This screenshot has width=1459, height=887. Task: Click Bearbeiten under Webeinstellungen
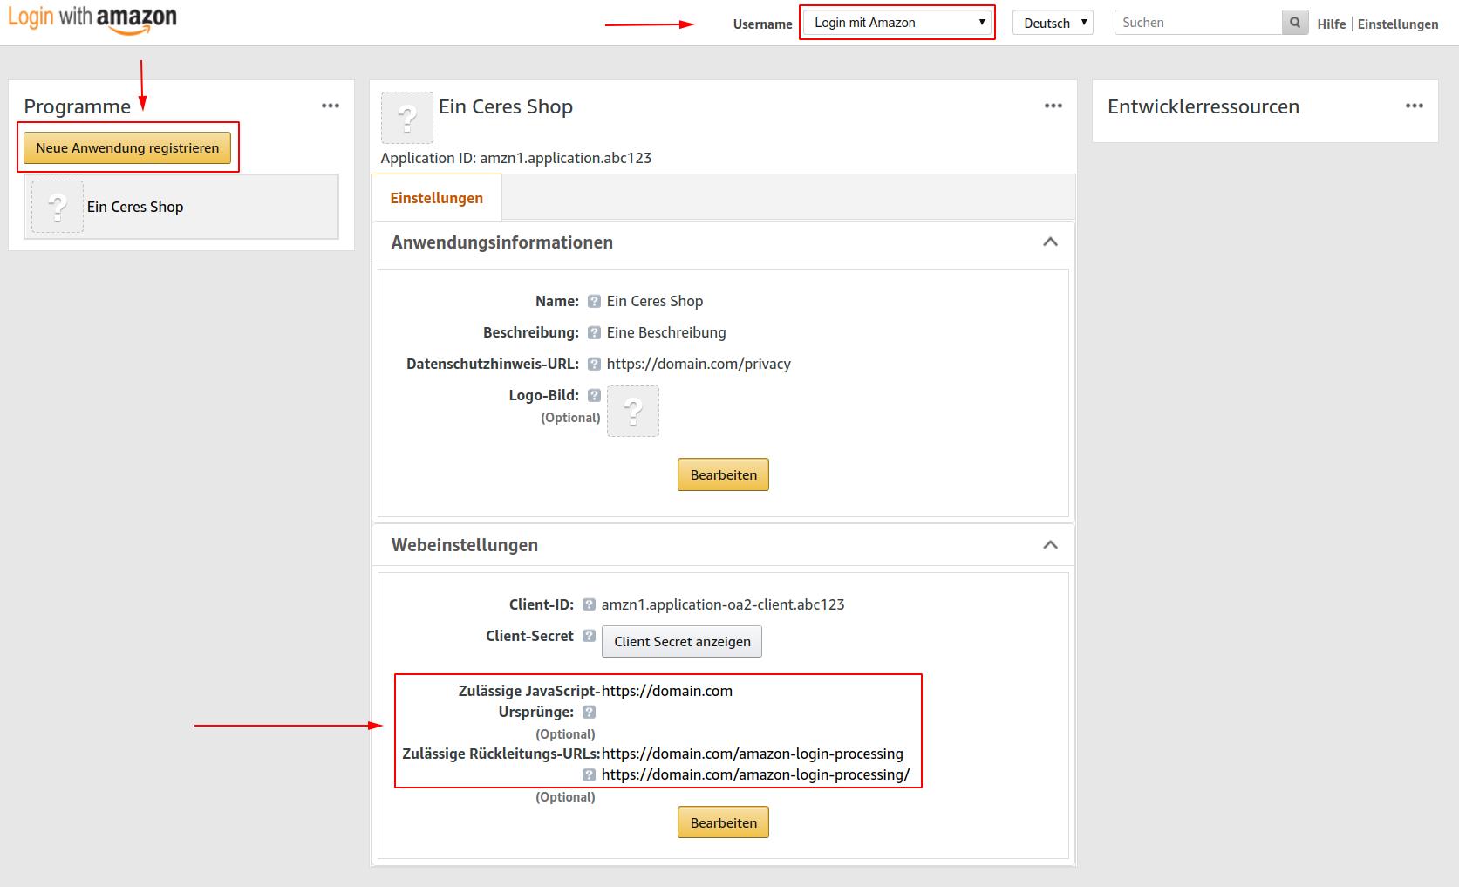723,822
